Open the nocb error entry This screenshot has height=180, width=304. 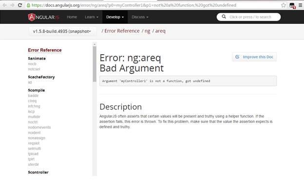point(32,64)
